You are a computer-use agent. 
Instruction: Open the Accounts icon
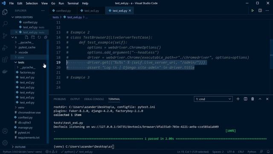(x=5, y=131)
